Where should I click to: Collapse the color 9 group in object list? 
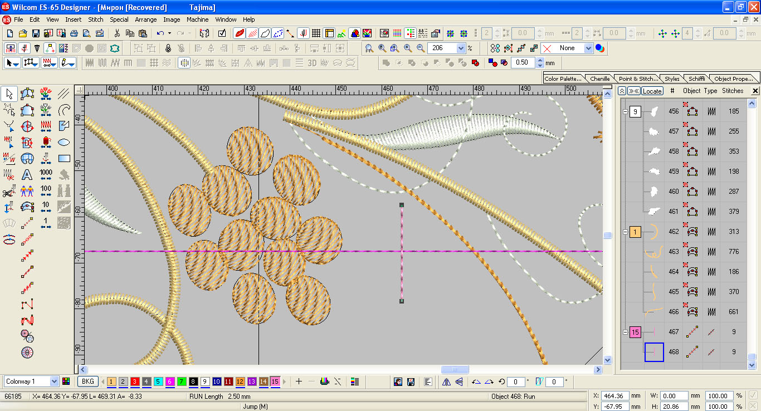point(625,111)
